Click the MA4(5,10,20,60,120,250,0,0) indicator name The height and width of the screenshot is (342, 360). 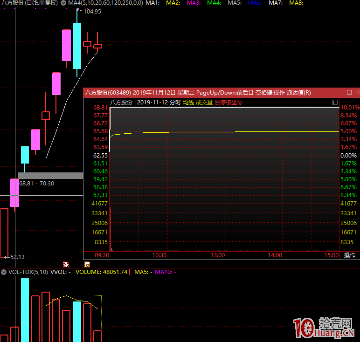[x=105, y=3]
